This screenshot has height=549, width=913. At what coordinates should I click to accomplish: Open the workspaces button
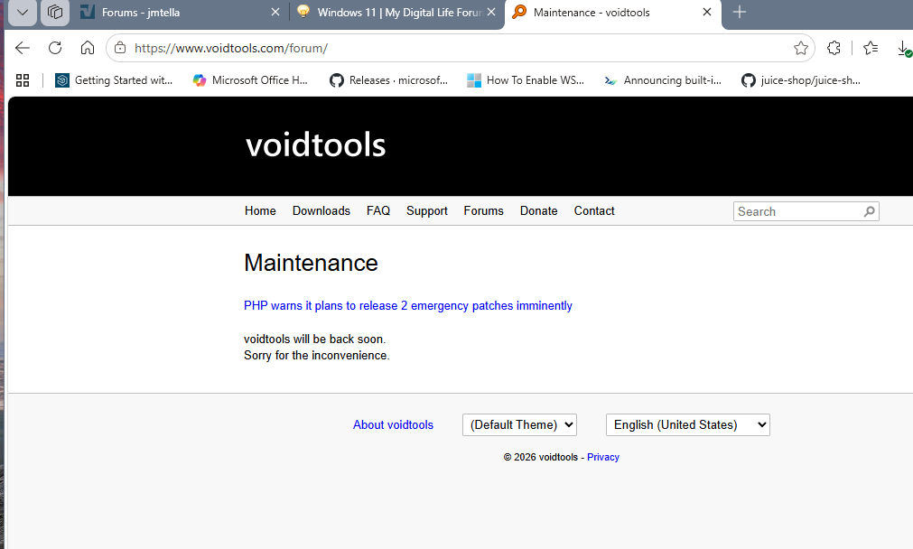click(55, 13)
